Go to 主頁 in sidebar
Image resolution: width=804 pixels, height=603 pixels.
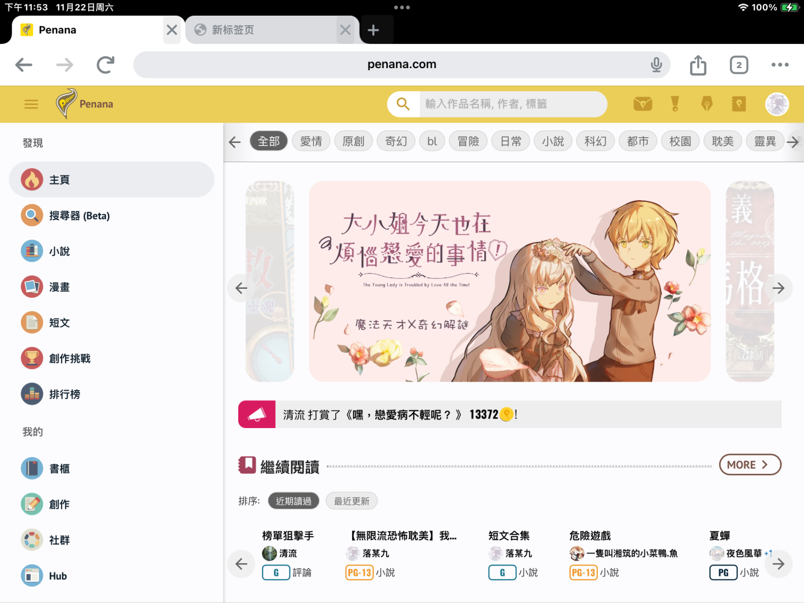point(112,180)
